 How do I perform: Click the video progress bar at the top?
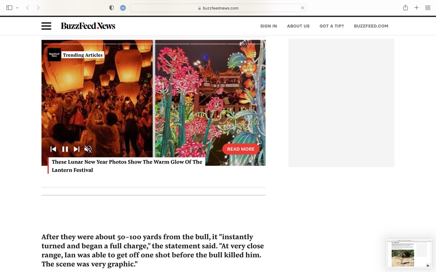(x=153, y=44)
